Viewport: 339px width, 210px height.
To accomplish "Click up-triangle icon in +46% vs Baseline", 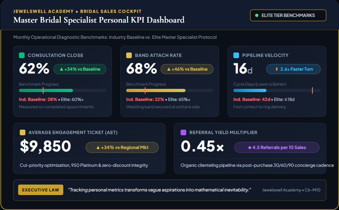I will pos(168,69).
